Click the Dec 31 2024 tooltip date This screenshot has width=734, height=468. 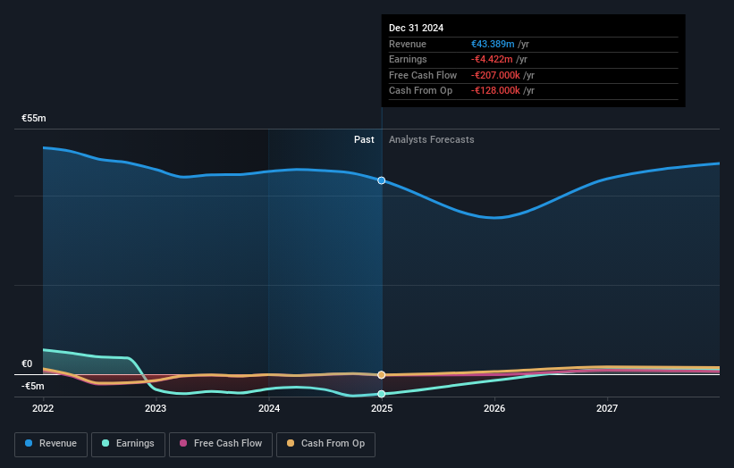click(x=416, y=28)
